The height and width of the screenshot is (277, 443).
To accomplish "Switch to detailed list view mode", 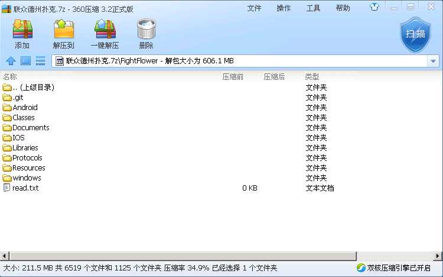I will (40, 60).
